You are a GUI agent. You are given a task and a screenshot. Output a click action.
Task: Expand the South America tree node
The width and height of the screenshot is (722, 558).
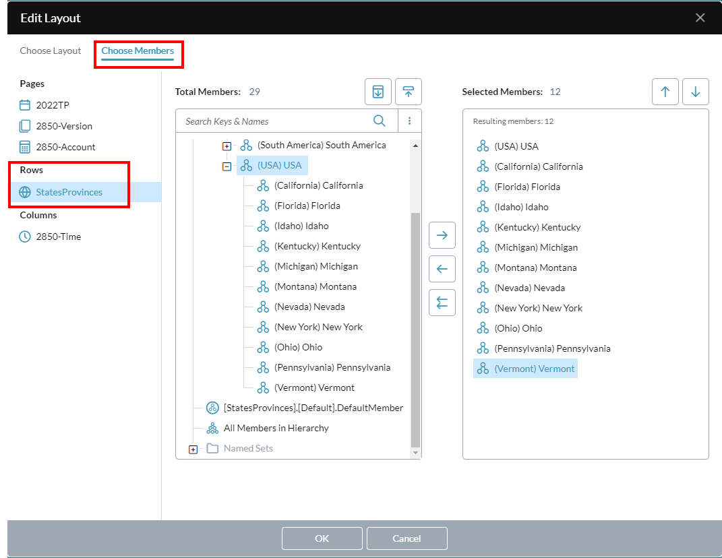point(227,146)
